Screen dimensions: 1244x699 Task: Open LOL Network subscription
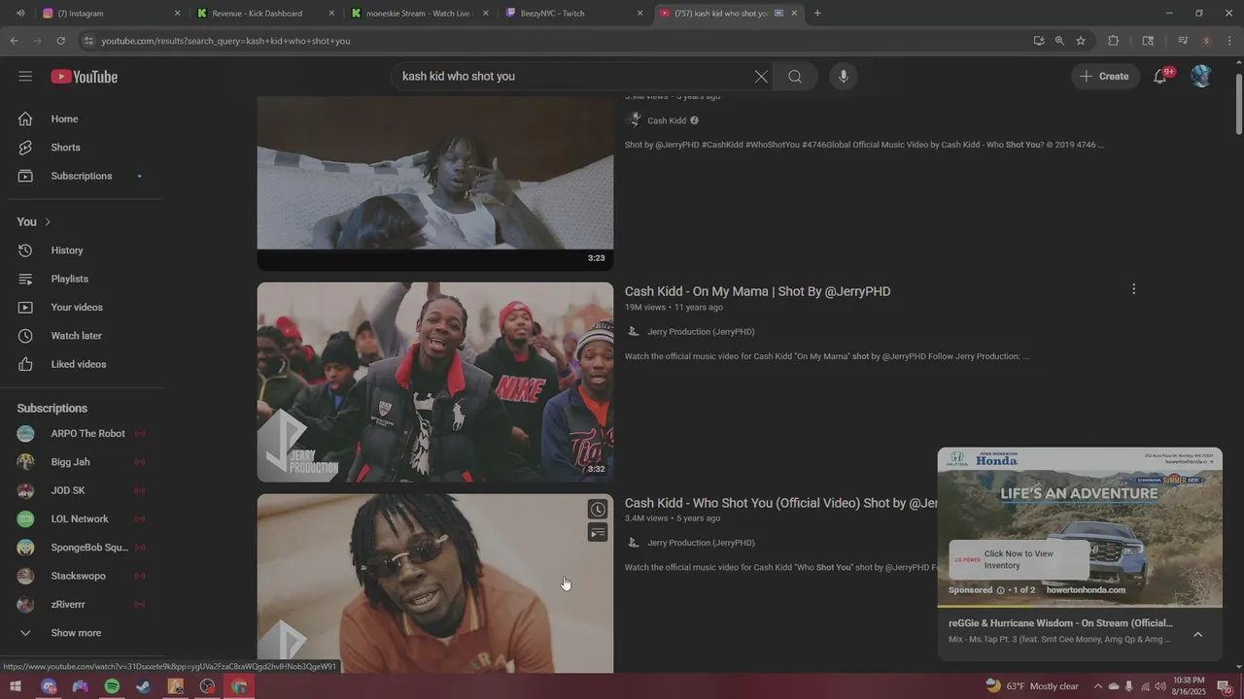[x=82, y=519]
